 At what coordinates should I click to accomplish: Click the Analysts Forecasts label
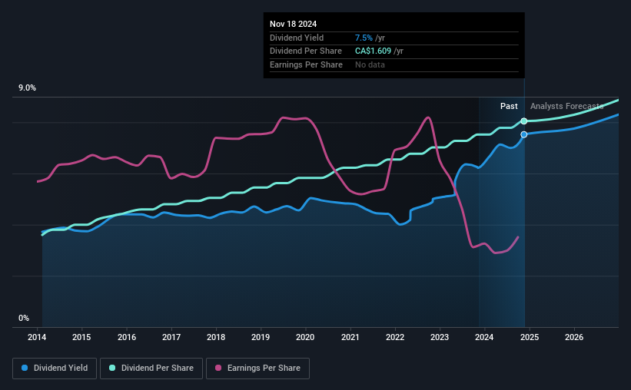(566, 106)
